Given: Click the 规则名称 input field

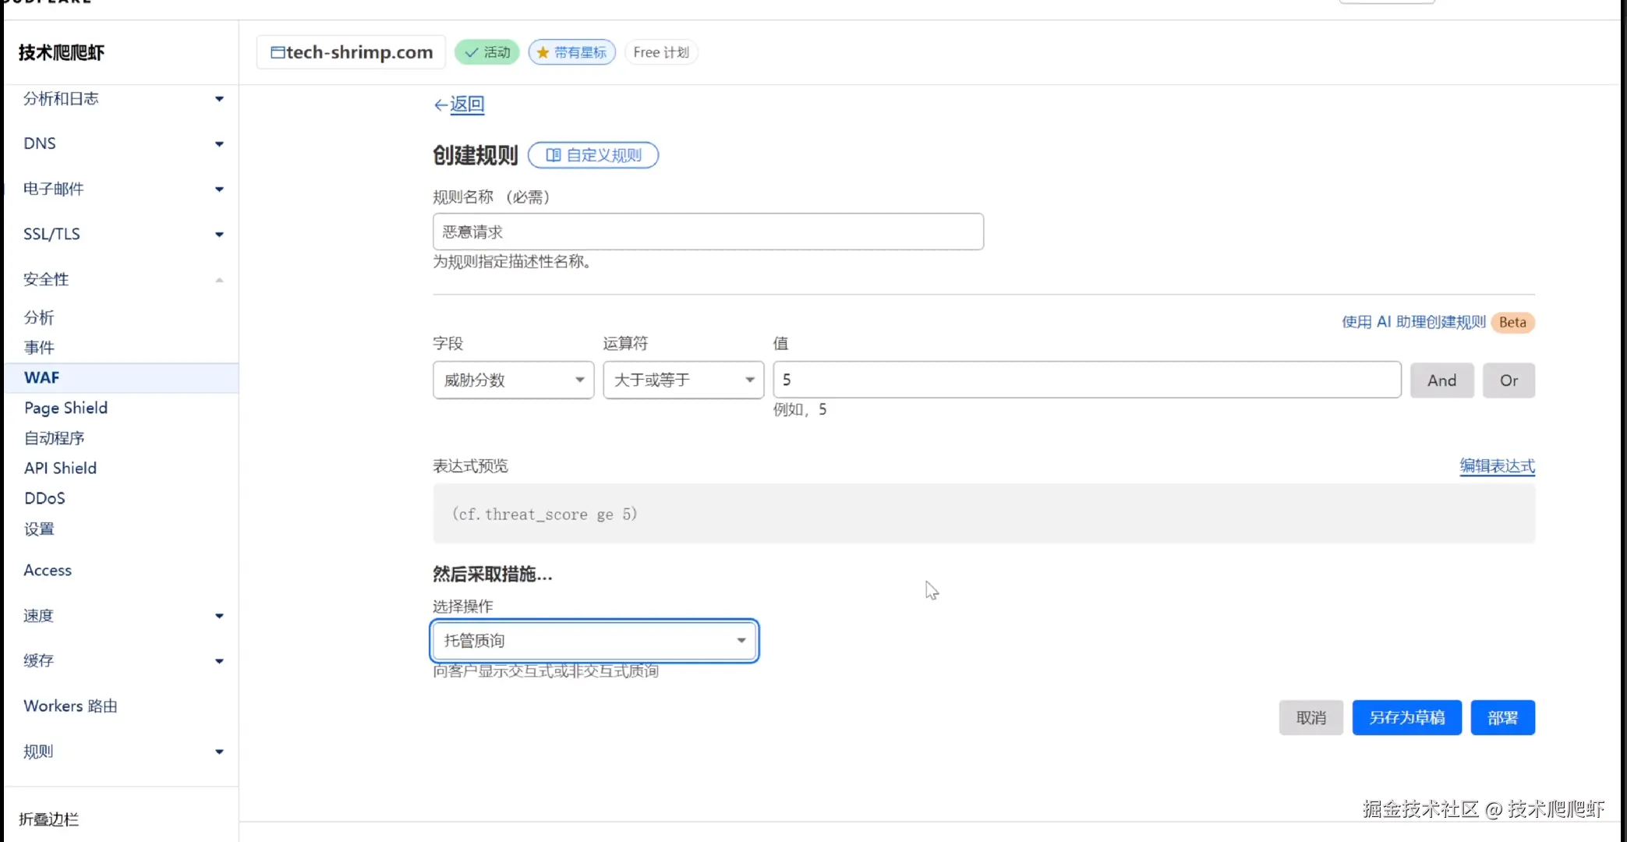Looking at the screenshot, I should (x=707, y=232).
